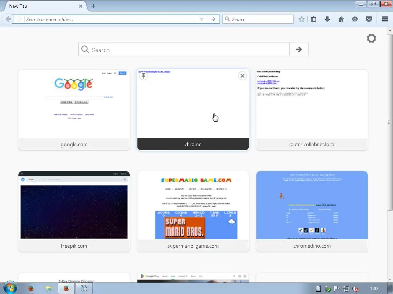Open Action Center flag icon

337,289
